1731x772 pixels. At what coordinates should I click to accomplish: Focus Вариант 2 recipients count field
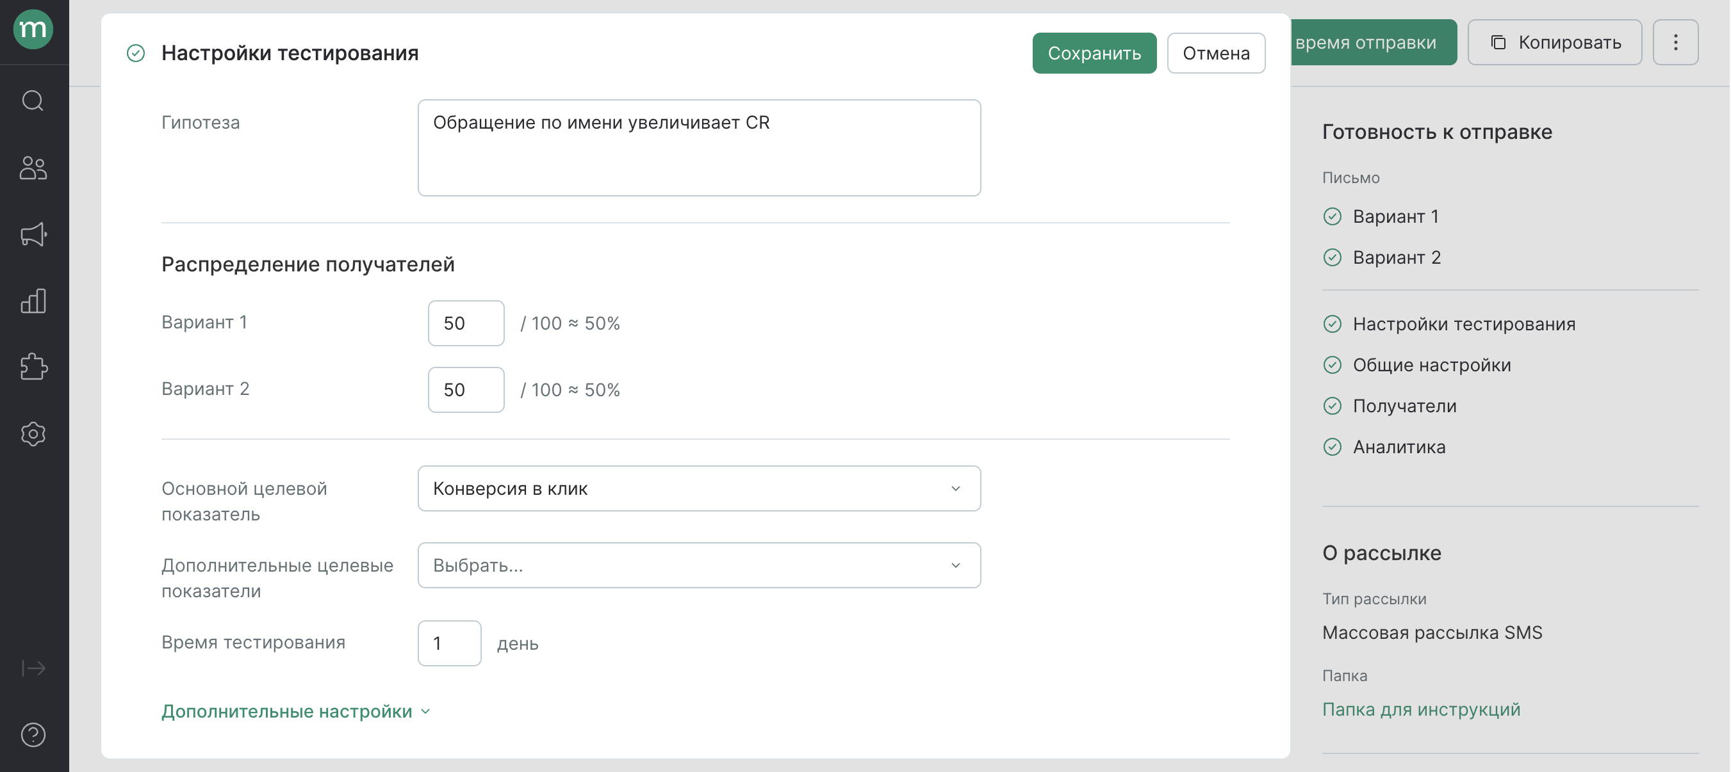point(466,389)
